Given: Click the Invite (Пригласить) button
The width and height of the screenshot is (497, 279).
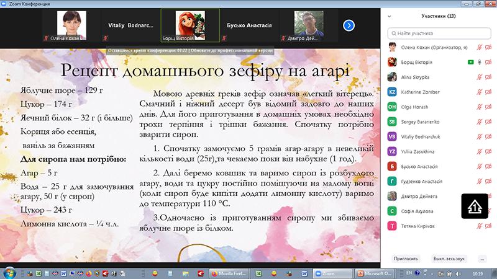Looking at the screenshot, I should [406, 259].
